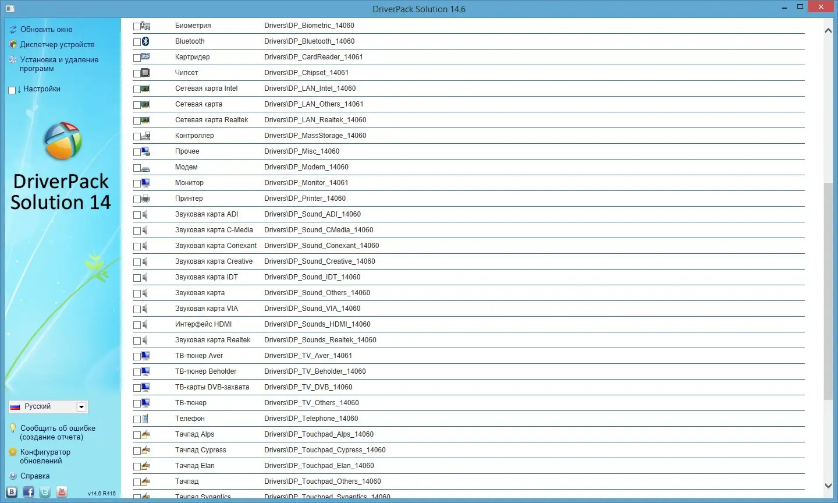This screenshot has height=503, width=838.
Task: Click the vertical scrollbar thumb
Action: (828, 291)
